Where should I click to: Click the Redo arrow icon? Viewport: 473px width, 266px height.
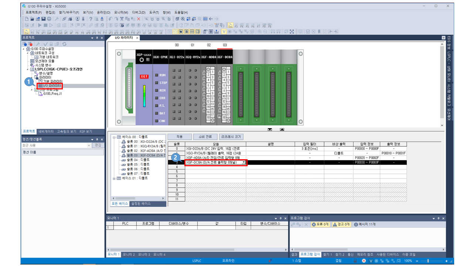(116, 18)
